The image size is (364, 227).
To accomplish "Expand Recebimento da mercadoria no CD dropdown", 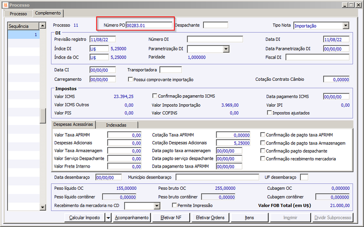I will tap(157, 206).
